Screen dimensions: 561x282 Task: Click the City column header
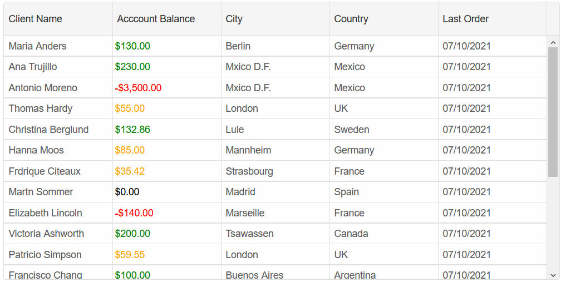[275, 19]
